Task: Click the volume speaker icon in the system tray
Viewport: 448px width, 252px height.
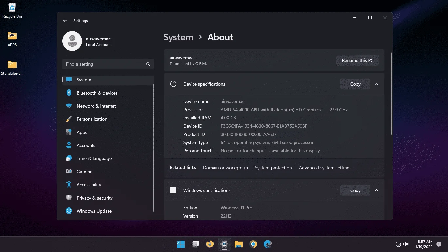Action: pos(406,244)
